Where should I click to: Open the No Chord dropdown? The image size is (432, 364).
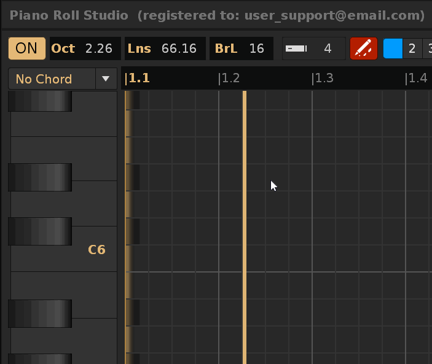[x=52, y=79]
